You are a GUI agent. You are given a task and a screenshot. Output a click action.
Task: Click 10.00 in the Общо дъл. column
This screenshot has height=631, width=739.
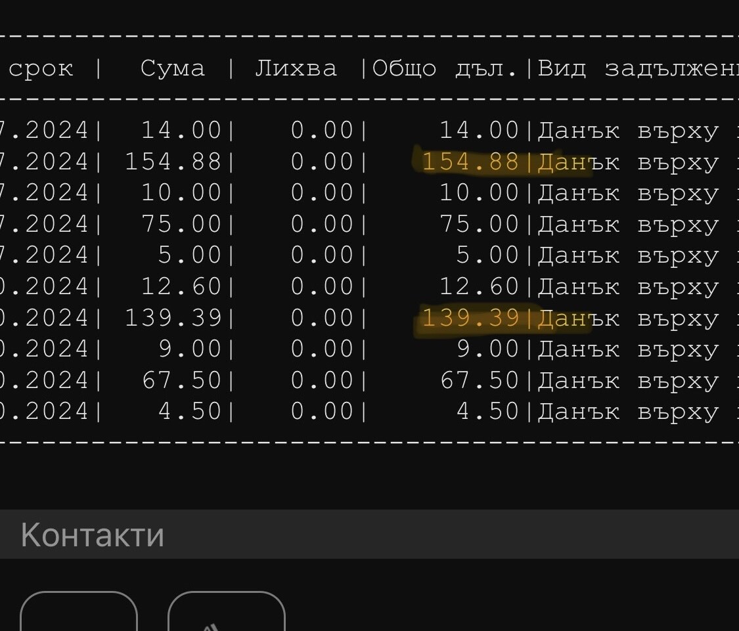479,193
